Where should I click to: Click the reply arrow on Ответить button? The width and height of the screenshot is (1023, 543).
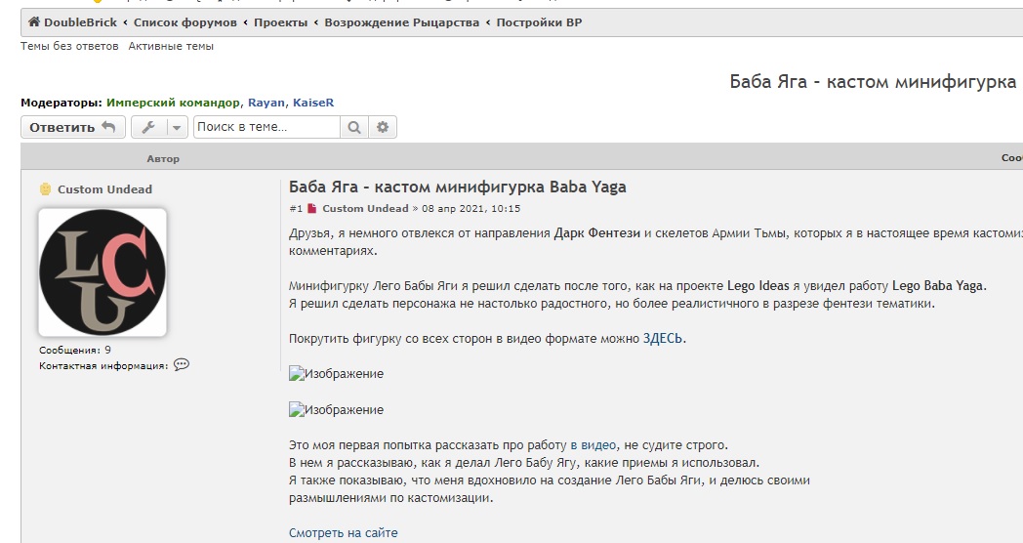point(109,127)
